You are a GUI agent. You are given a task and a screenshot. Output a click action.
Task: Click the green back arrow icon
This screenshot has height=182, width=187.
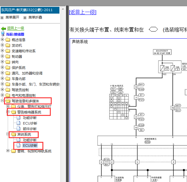(x=3, y=28)
